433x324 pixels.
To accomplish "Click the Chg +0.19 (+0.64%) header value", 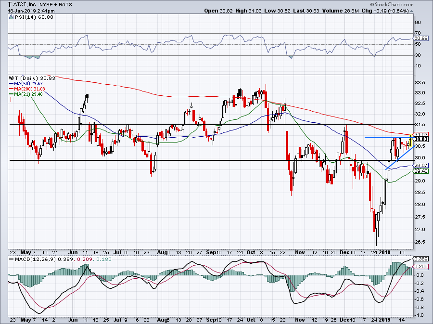I will pyautogui.click(x=385, y=11).
